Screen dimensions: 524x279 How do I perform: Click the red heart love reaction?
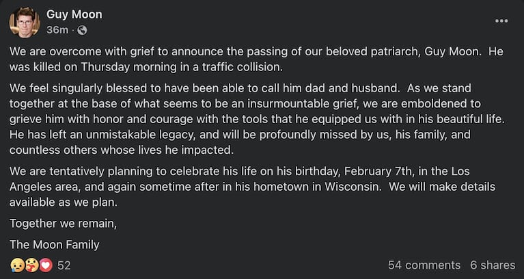click(45, 265)
